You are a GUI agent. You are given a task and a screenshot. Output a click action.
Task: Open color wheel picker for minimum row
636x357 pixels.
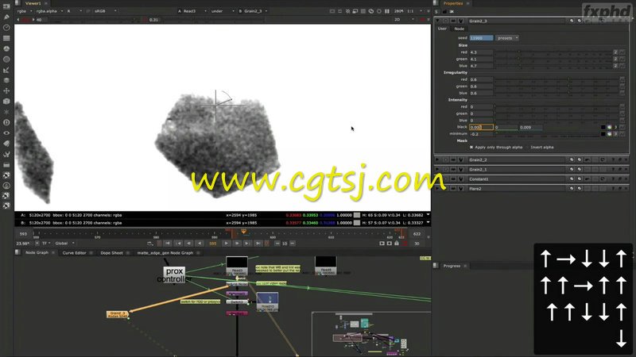pos(609,134)
